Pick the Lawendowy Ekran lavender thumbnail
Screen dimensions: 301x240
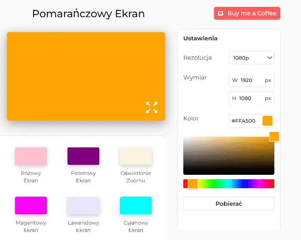tap(83, 205)
